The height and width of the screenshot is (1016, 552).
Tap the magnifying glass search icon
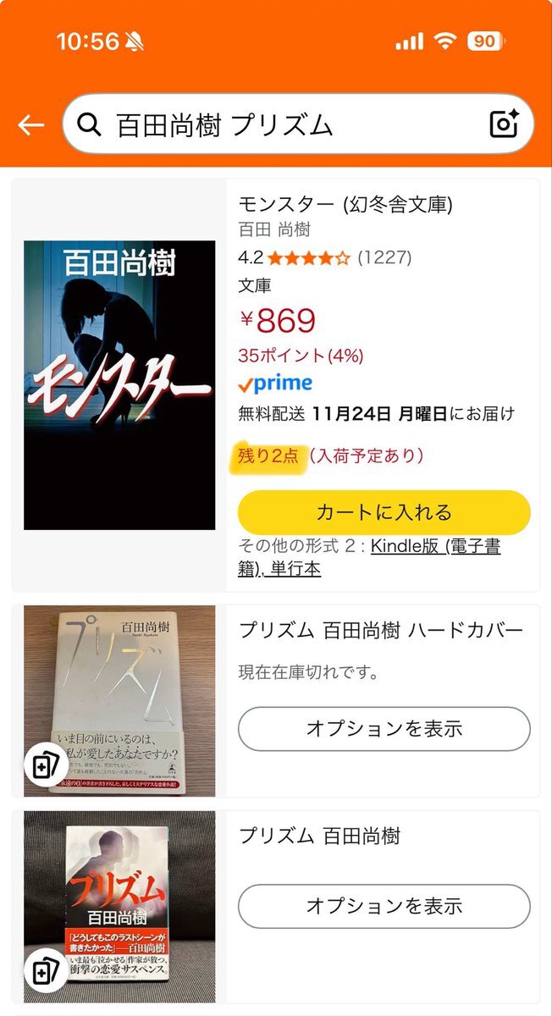click(88, 124)
